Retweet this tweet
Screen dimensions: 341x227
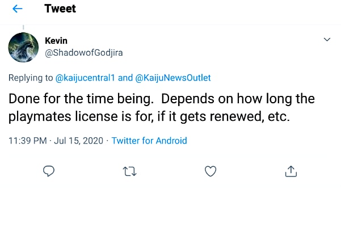pyautogui.click(x=130, y=171)
